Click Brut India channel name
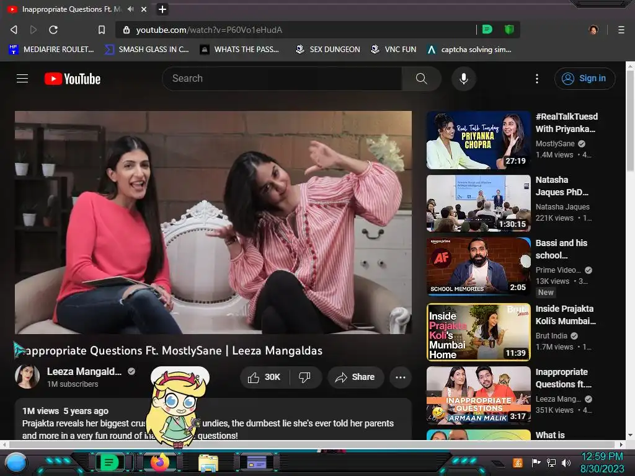635x476 pixels. click(551, 336)
